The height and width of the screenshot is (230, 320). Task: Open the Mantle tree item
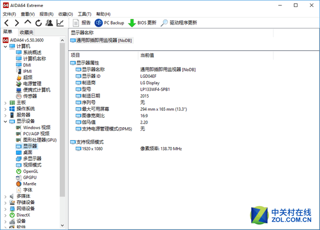pos(26,184)
